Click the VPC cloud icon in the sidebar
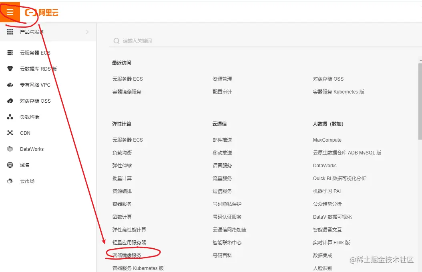This screenshot has height=272, width=422. tap(10, 85)
